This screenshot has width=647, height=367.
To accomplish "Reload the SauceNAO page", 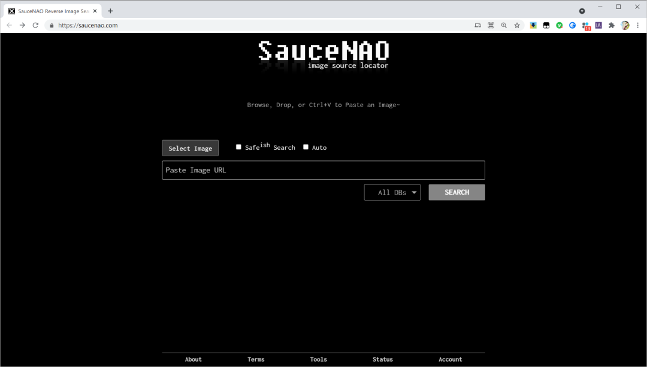I will click(x=35, y=25).
